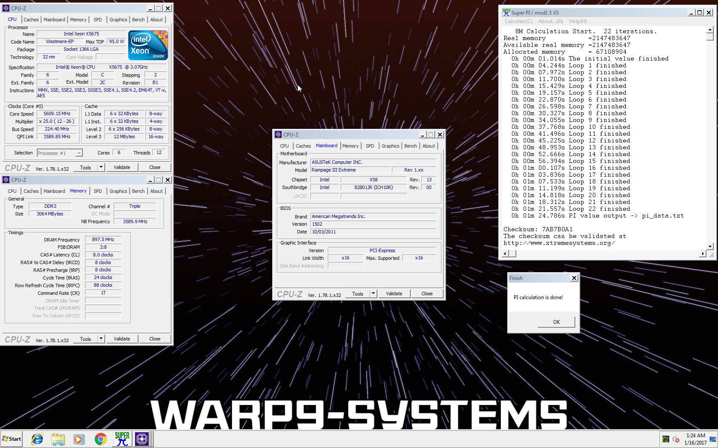Click the Start button
This screenshot has width=718, height=448.
click(12, 439)
